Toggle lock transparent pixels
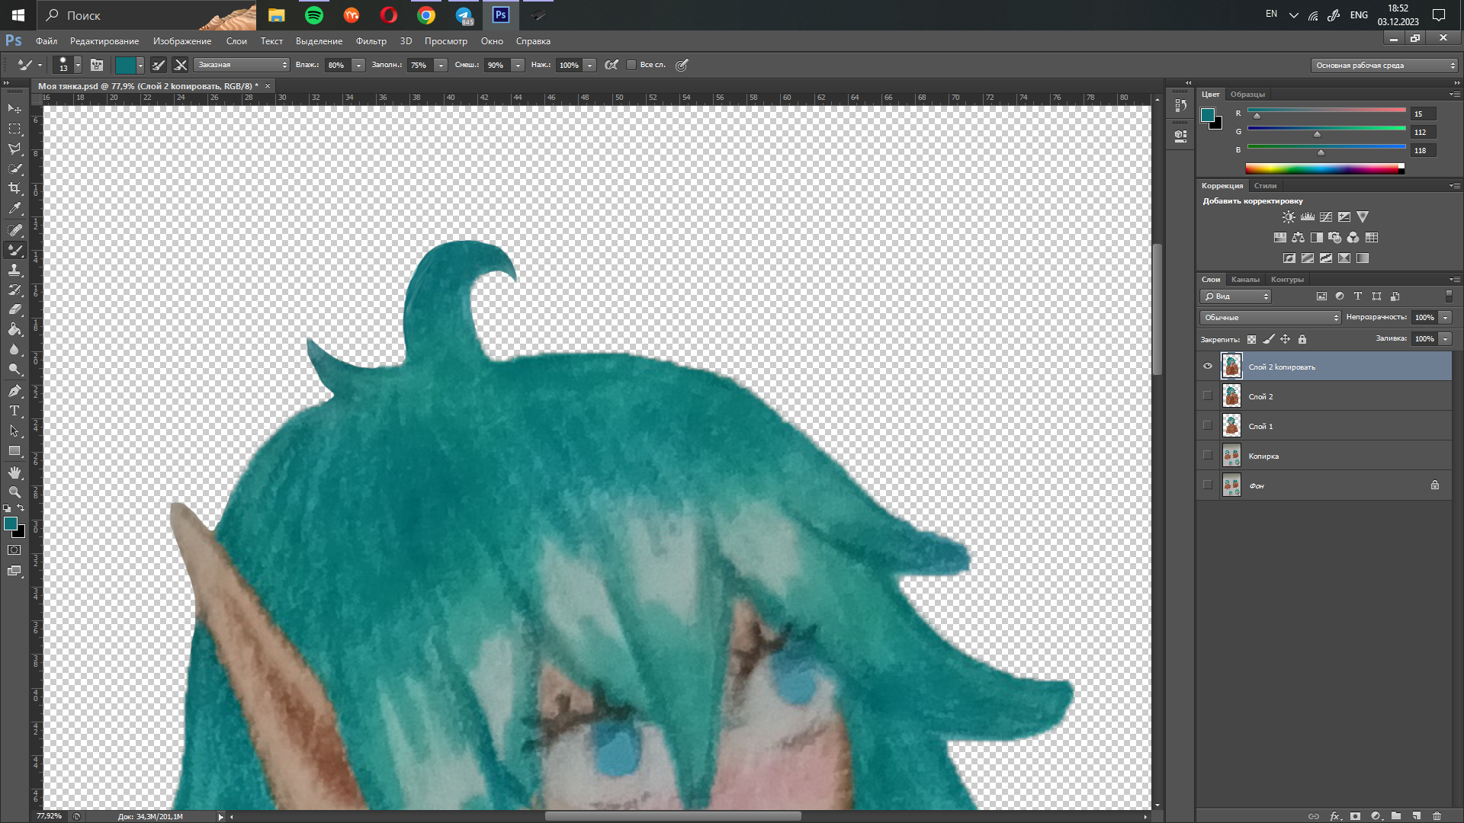Image resolution: width=1464 pixels, height=823 pixels. pyautogui.click(x=1251, y=339)
